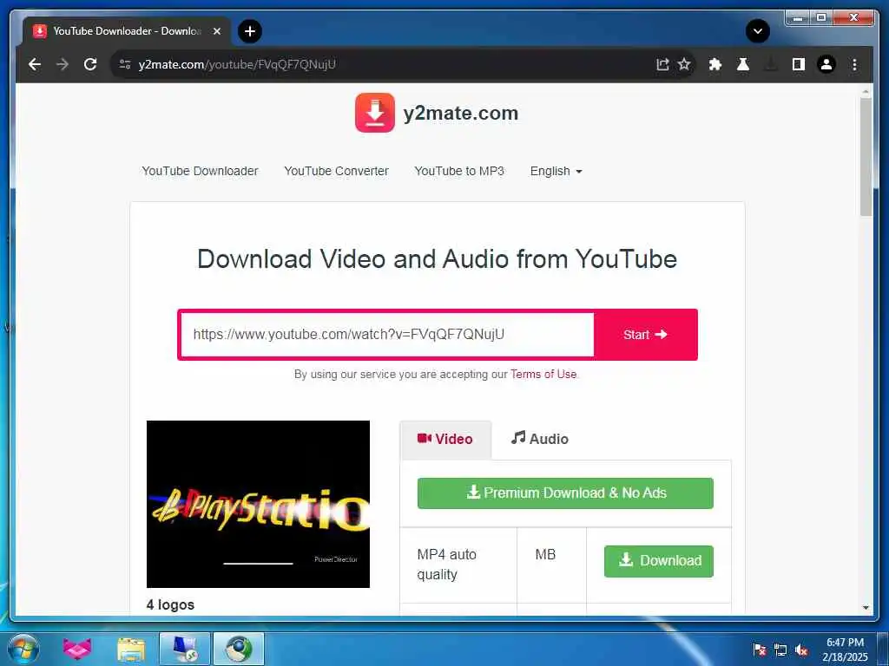Switch to the Video tab
The width and height of the screenshot is (889, 666).
coord(445,439)
